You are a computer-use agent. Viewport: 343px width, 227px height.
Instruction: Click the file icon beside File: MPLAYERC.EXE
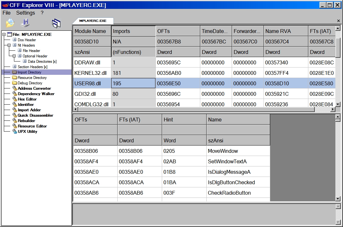(10, 34)
